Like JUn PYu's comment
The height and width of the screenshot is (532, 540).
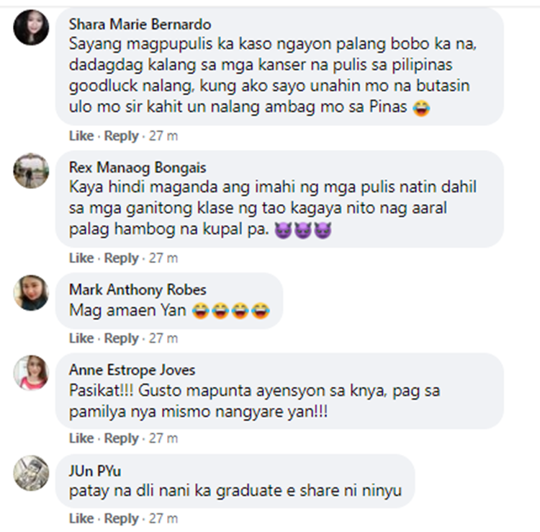pos(81,518)
